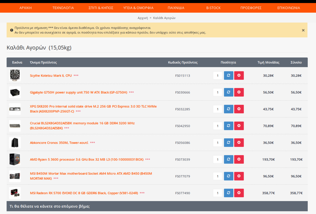Focus quantity field for MSI B450M Mortar

click(x=217, y=176)
